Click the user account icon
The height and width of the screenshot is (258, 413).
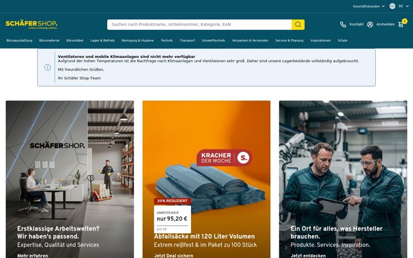click(x=370, y=25)
